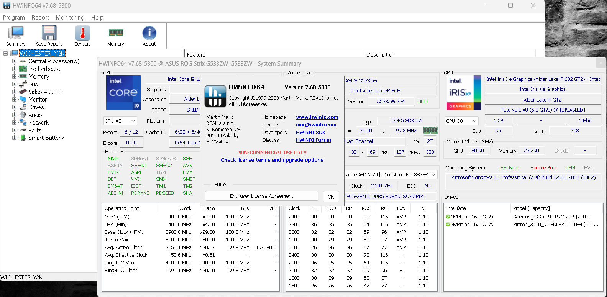Open the GPU #0 dropdown
Screen dimensions: 607x297
click(462, 121)
